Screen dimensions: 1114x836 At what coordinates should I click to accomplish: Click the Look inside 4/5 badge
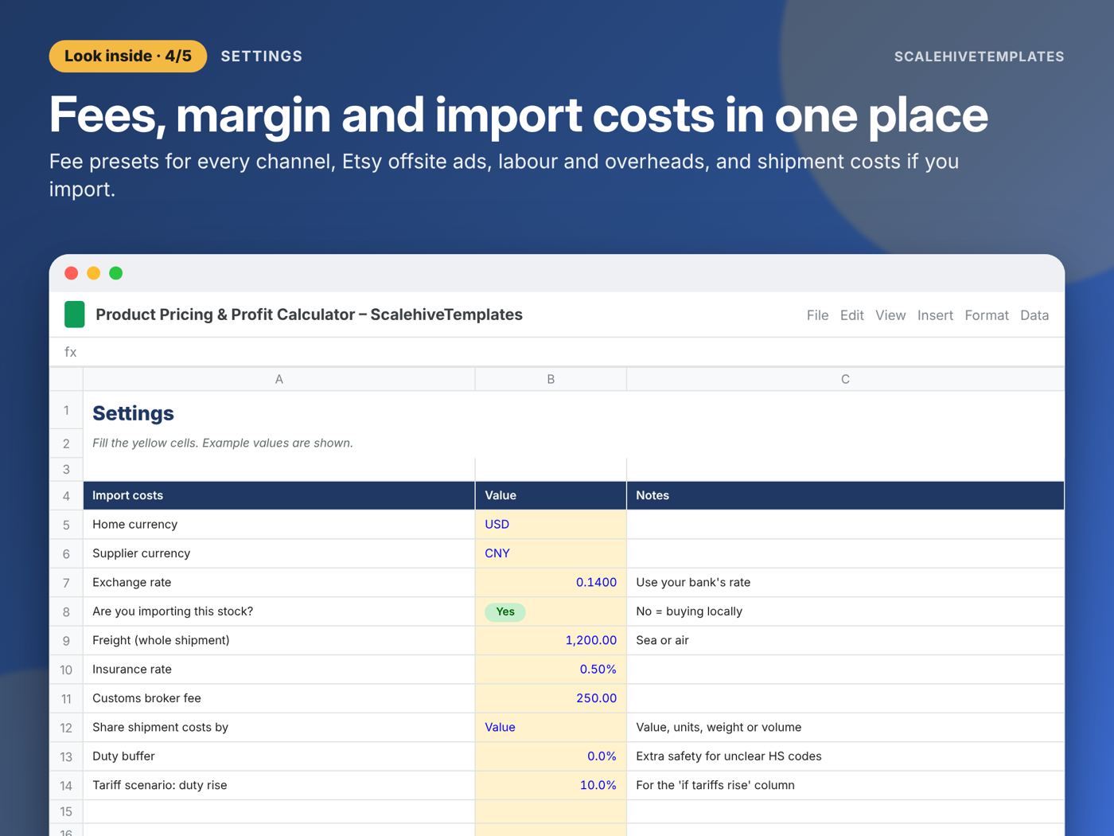coord(128,57)
